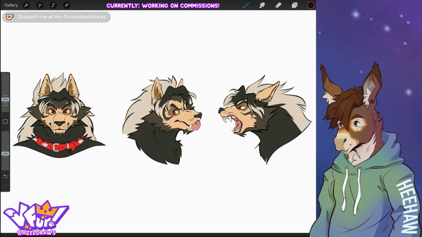Tap the undo arrow in sidebar
Image resolution: width=422 pixels, height=237 pixels.
click(x=5, y=176)
